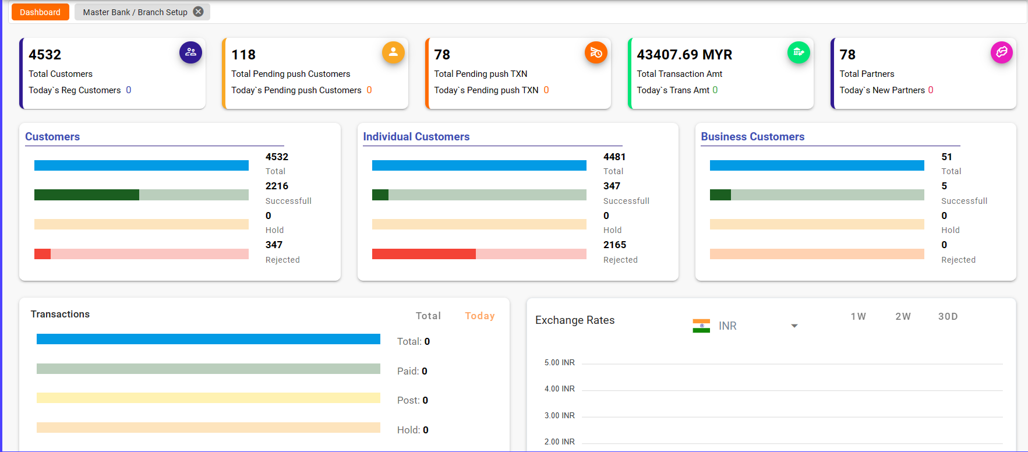Click the Customers panel heading

click(52, 137)
